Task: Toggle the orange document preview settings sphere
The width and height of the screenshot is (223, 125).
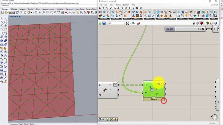Action: point(211,23)
